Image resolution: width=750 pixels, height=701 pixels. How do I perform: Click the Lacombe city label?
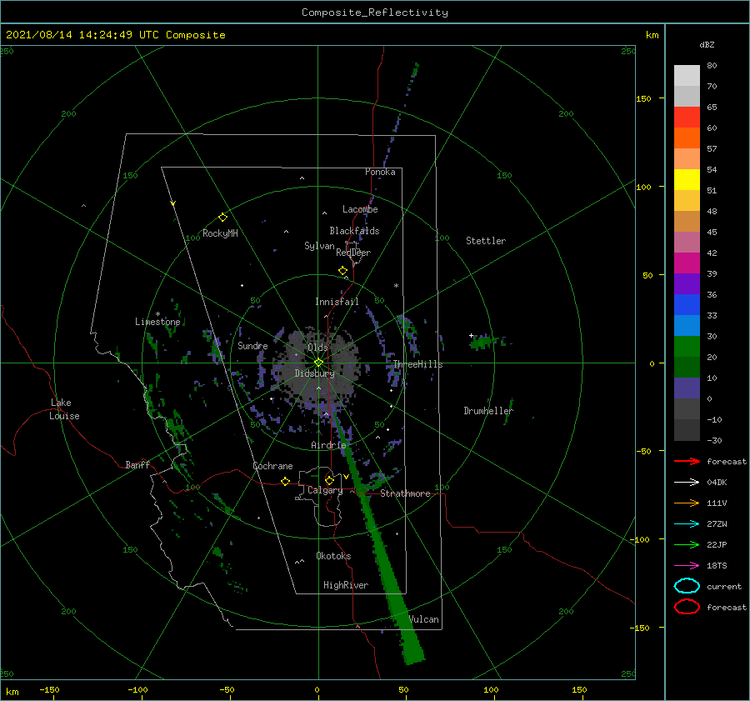click(360, 209)
